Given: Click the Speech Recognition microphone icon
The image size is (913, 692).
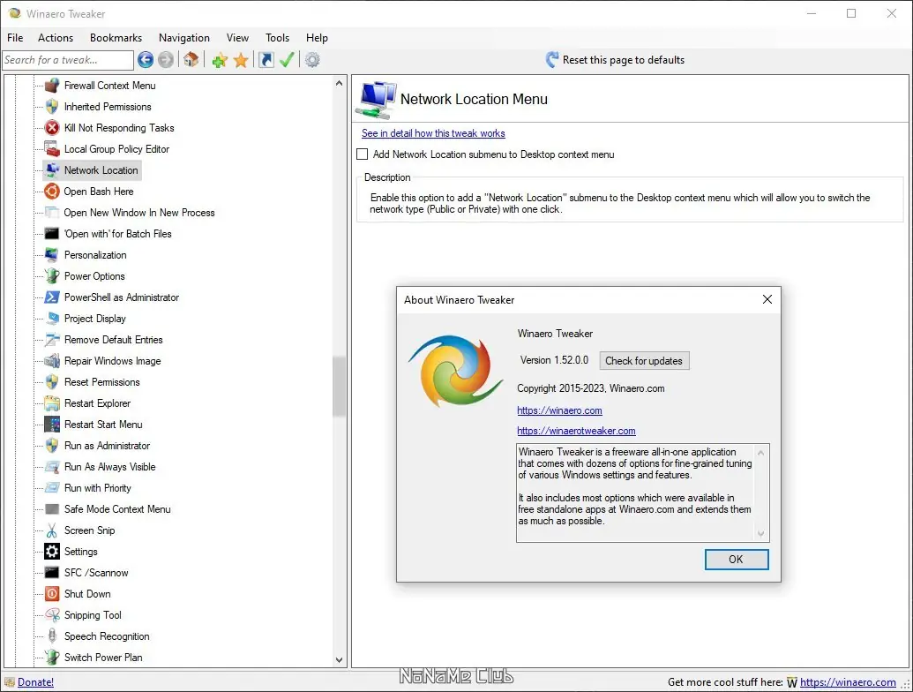Looking at the screenshot, I should (52, 636).
